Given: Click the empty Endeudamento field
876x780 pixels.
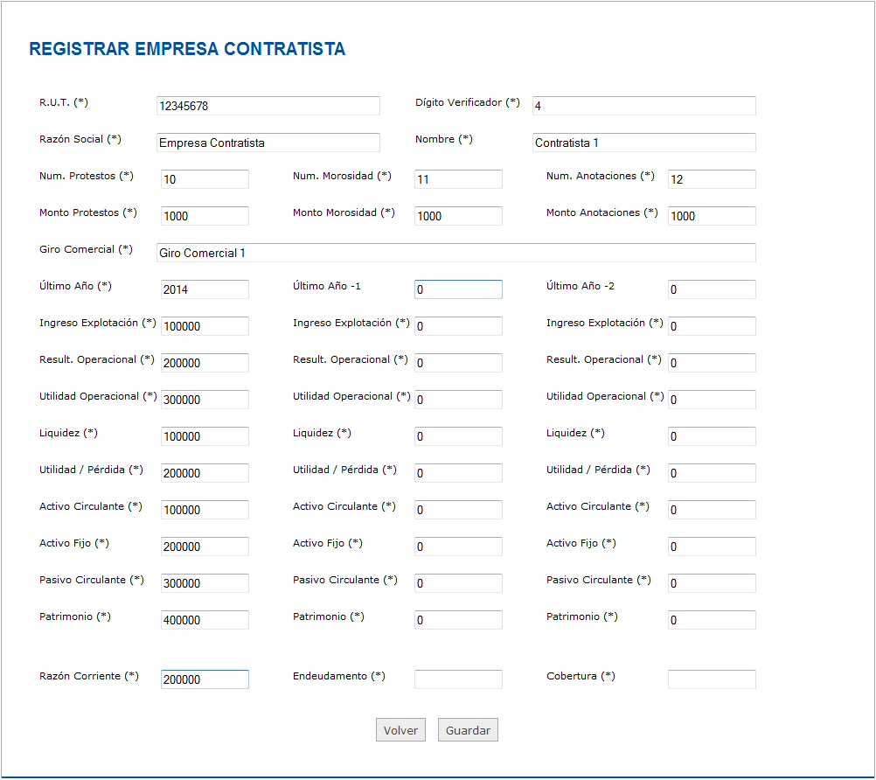Looking at the screenshot, I should [x=458, y=679].
